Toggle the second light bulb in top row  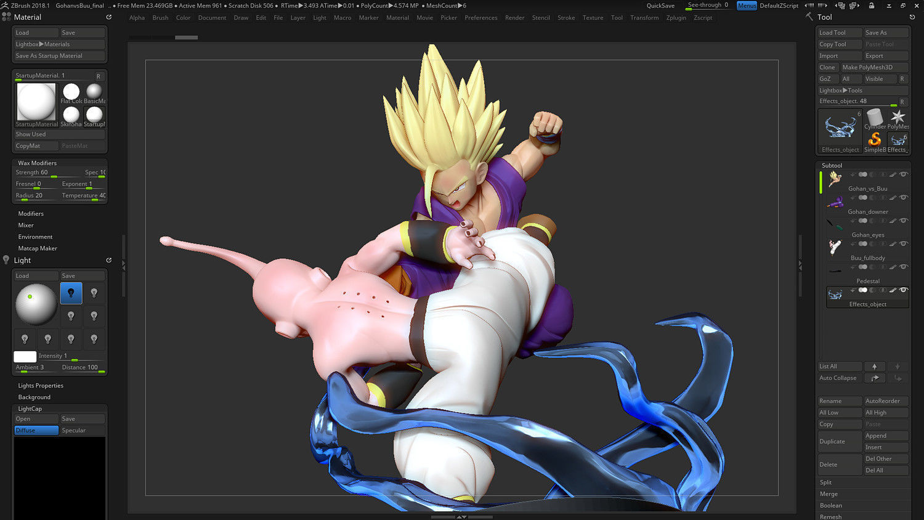pyautogui.click(x=94, y=293)
